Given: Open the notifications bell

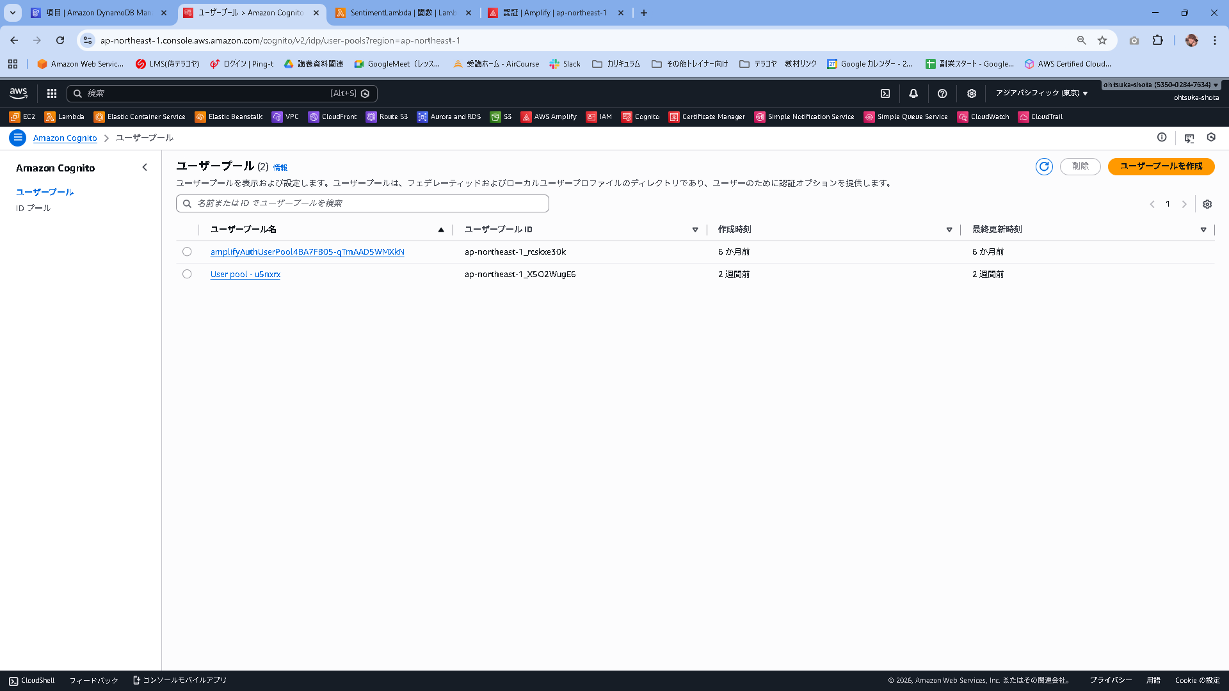Looking at the screenshot, I should (913, 93).
